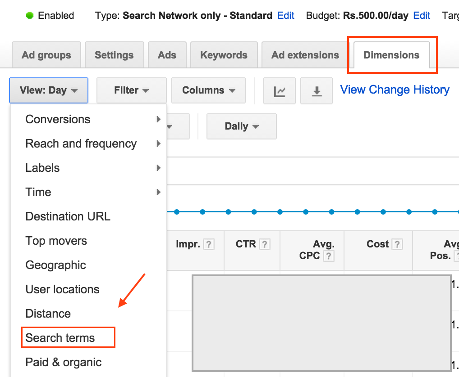Expand the Conversions submenu arrow
459x377 pixels.
click(158, 119)
